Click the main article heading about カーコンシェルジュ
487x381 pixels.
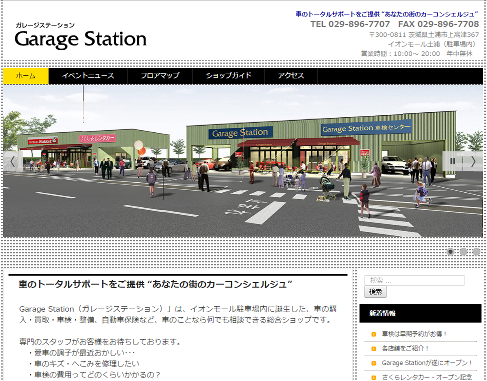click(155, 284)
